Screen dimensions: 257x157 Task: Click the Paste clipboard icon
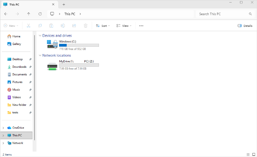(51, 26)
